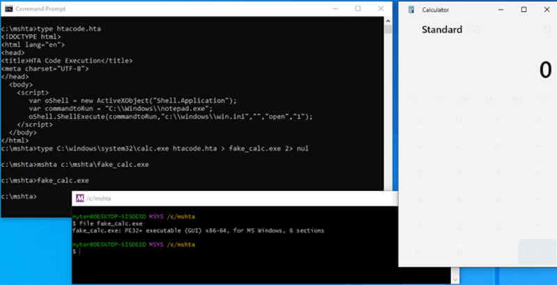Click digit 9 on the Calculator keypad

click(498, 173)
